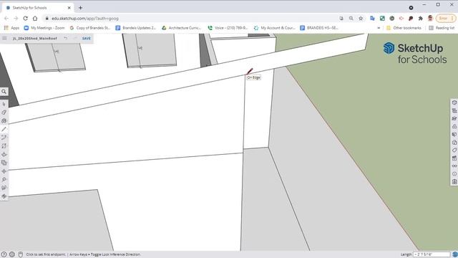Click the green share extension icon
Screen dimensions: 458x258
click(382, 19)
